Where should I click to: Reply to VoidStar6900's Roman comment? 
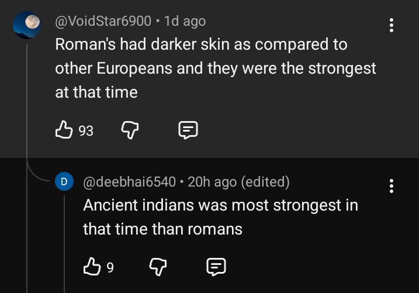click(188, 130)
